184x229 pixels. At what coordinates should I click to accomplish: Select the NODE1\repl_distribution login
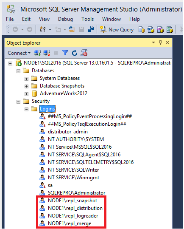75,208
